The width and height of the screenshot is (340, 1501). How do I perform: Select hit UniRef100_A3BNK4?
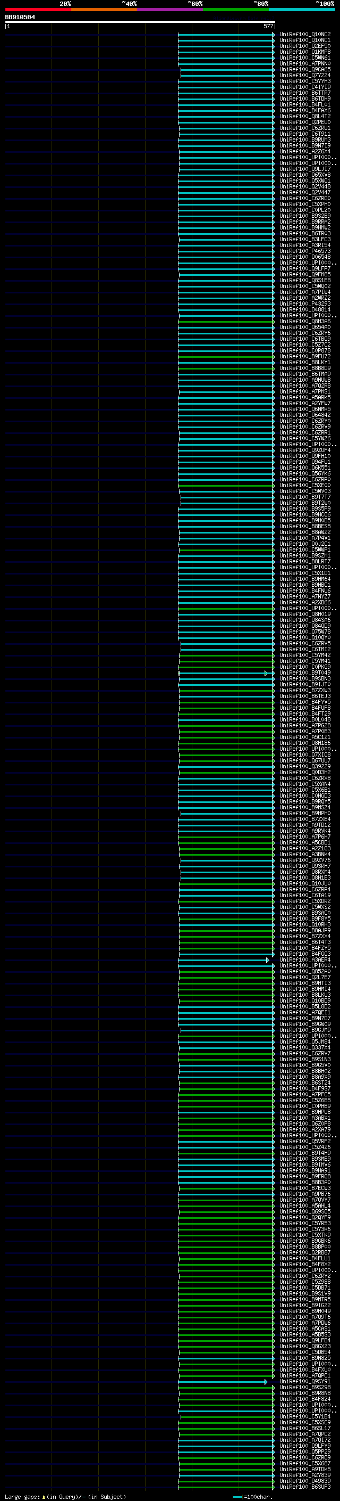click(x=304, y=854)
